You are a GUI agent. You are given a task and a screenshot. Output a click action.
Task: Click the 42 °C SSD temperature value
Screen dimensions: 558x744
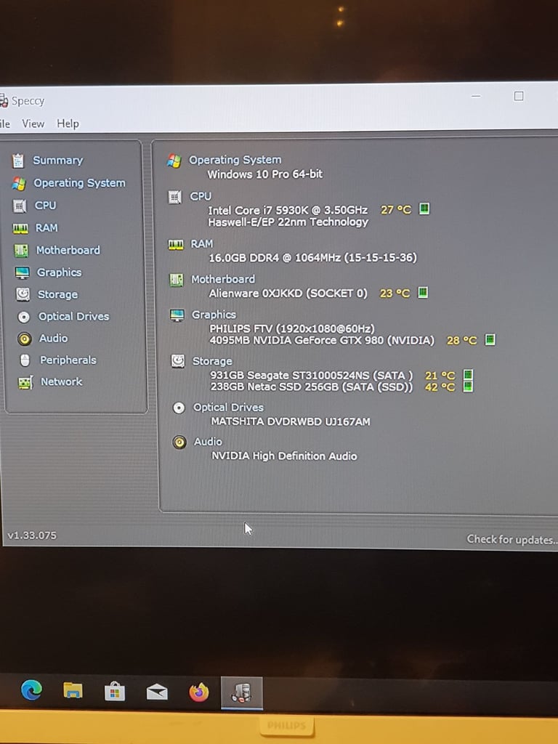coord(440,387)
